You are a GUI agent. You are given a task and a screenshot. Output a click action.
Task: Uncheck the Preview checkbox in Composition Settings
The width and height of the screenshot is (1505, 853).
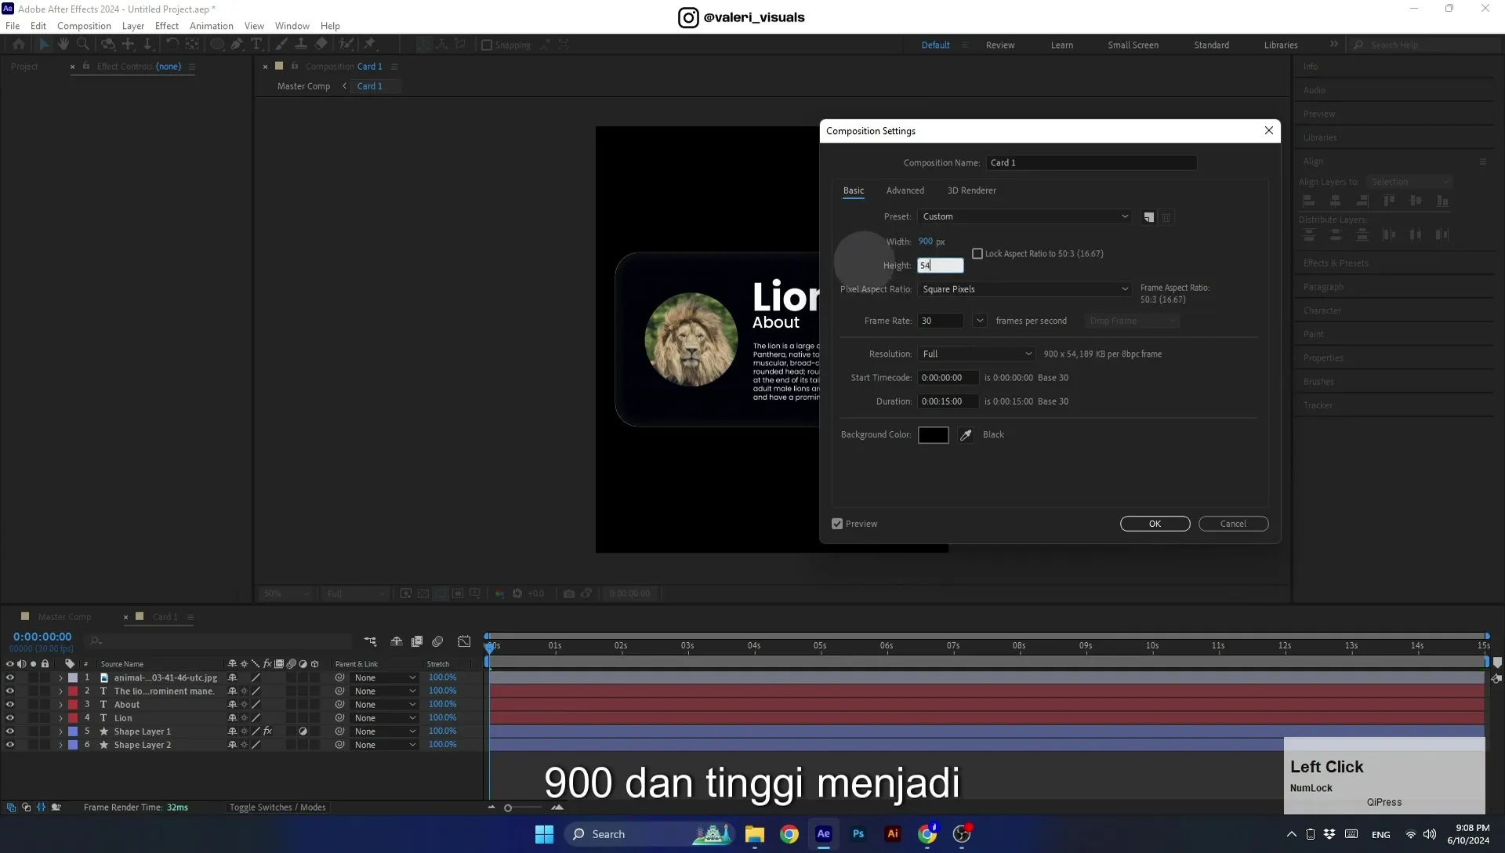point(837,524)
